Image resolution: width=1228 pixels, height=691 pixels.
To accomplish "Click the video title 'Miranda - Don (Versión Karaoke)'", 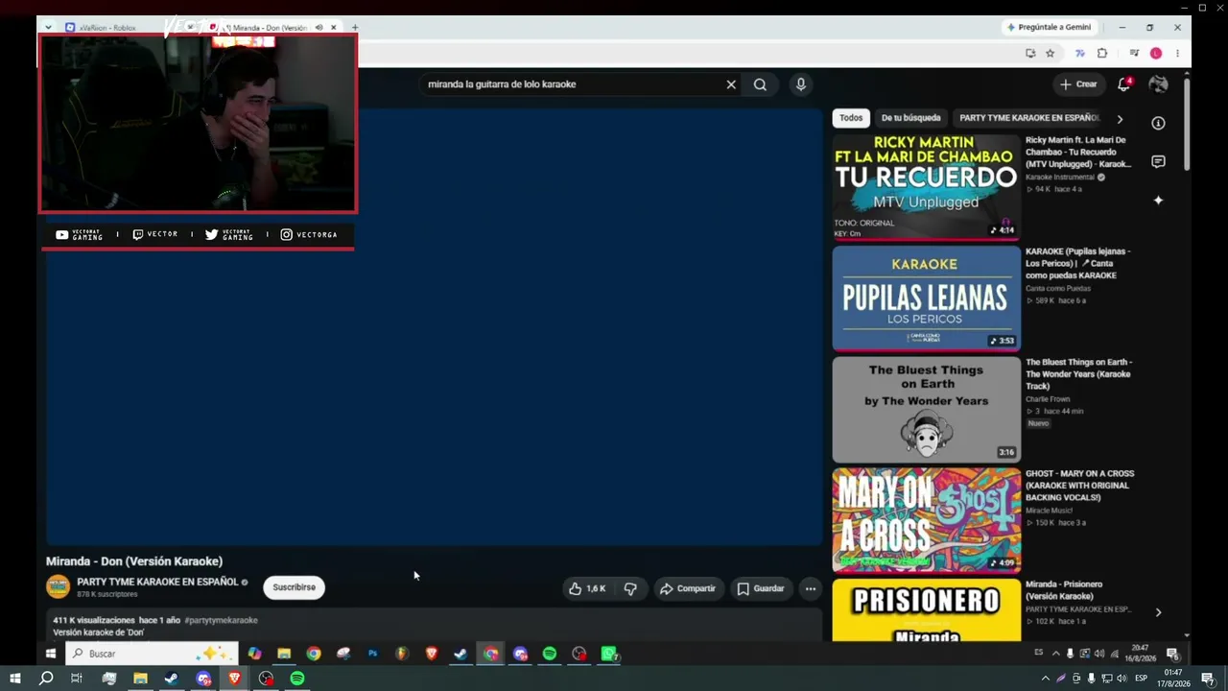I will coord(134,561).
